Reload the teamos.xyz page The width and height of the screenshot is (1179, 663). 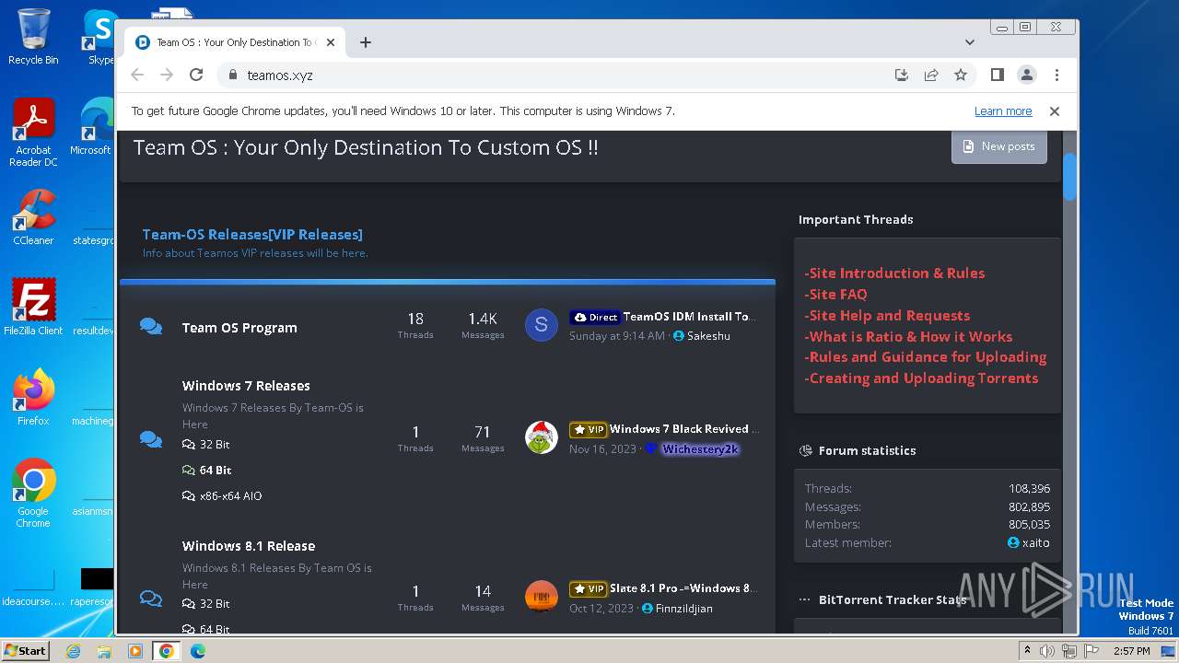point(196,75)
